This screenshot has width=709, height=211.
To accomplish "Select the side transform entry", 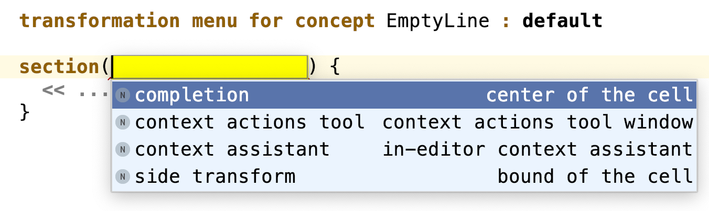I will tap(215, 177).
